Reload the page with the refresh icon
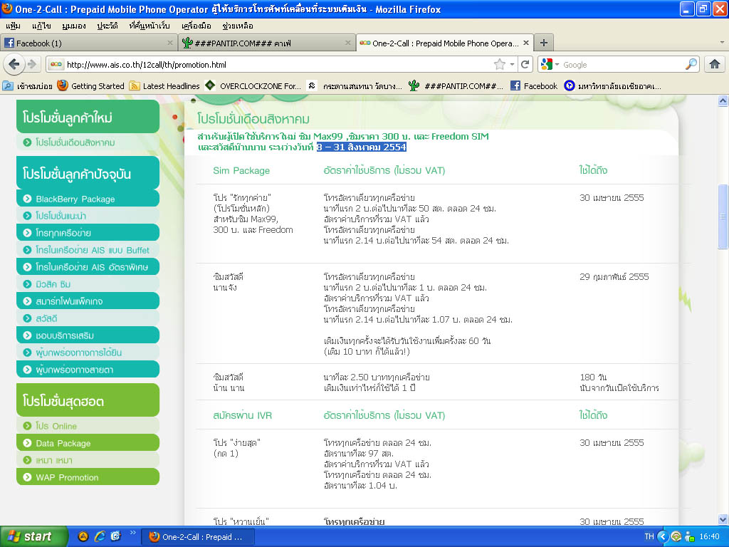Image resolution: width=729 pixels, height=547 pixels. pos(525,64)
